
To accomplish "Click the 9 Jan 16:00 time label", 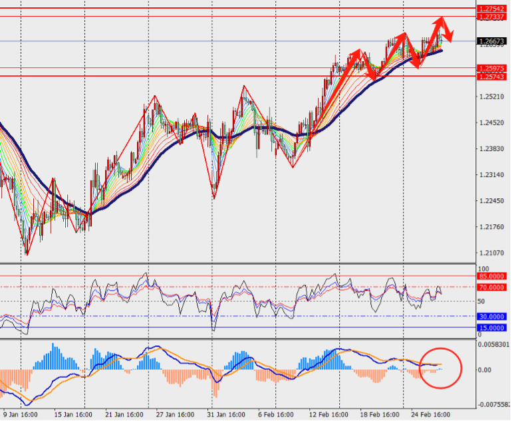I will click(x=20, y=415).
